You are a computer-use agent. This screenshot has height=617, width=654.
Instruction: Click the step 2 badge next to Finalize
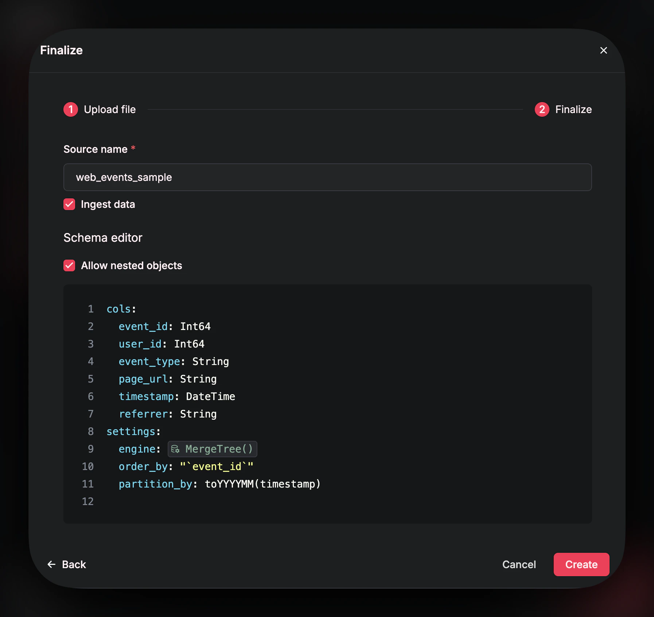[x=542, y=109]
